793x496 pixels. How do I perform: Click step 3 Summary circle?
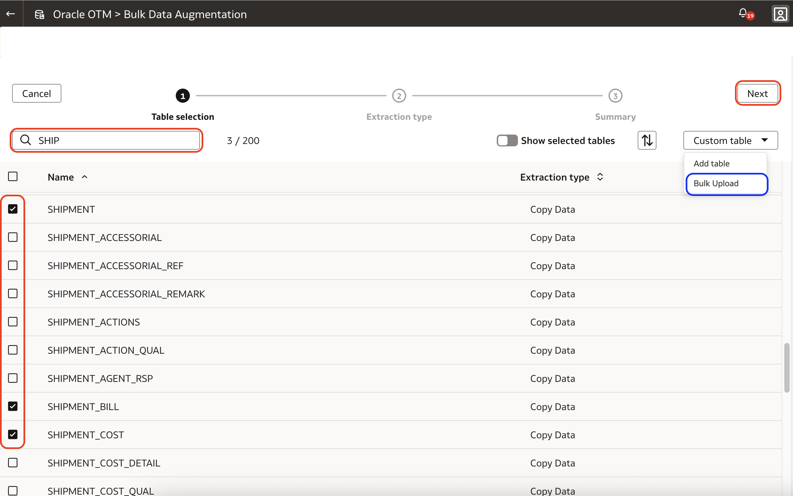615,96
